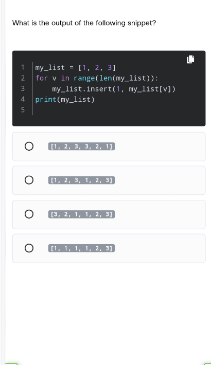
Task: Click the for loop line in code
Action: click(x=97, y=78)
